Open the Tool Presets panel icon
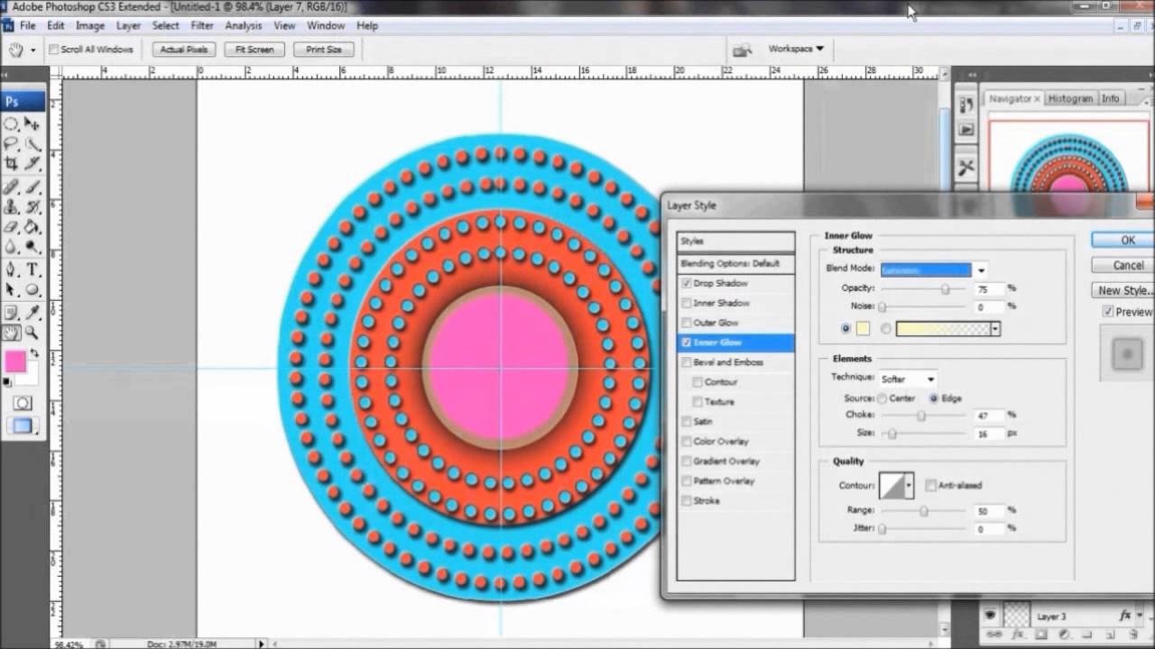This screenshot has height=649, width=1155. tap(966, 168)
